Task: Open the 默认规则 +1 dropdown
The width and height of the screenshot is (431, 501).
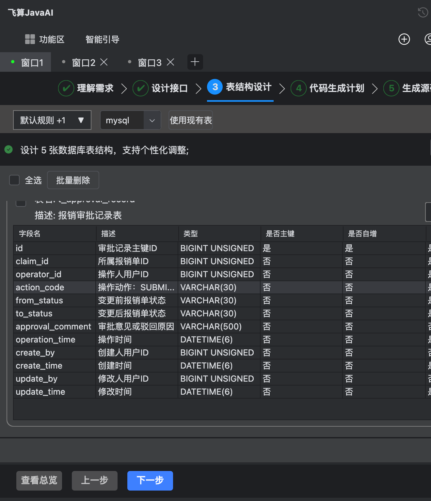Action: click(52, 120)
